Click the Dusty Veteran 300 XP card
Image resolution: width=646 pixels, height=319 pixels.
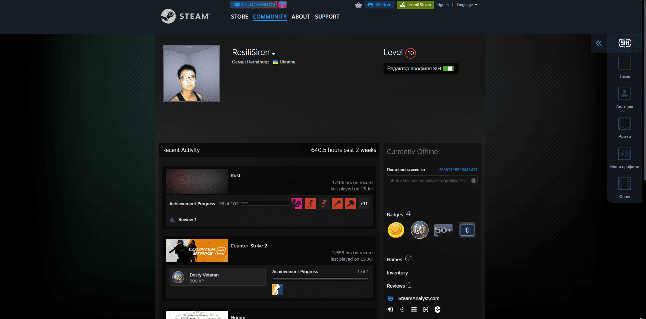(x=217, y=277)
